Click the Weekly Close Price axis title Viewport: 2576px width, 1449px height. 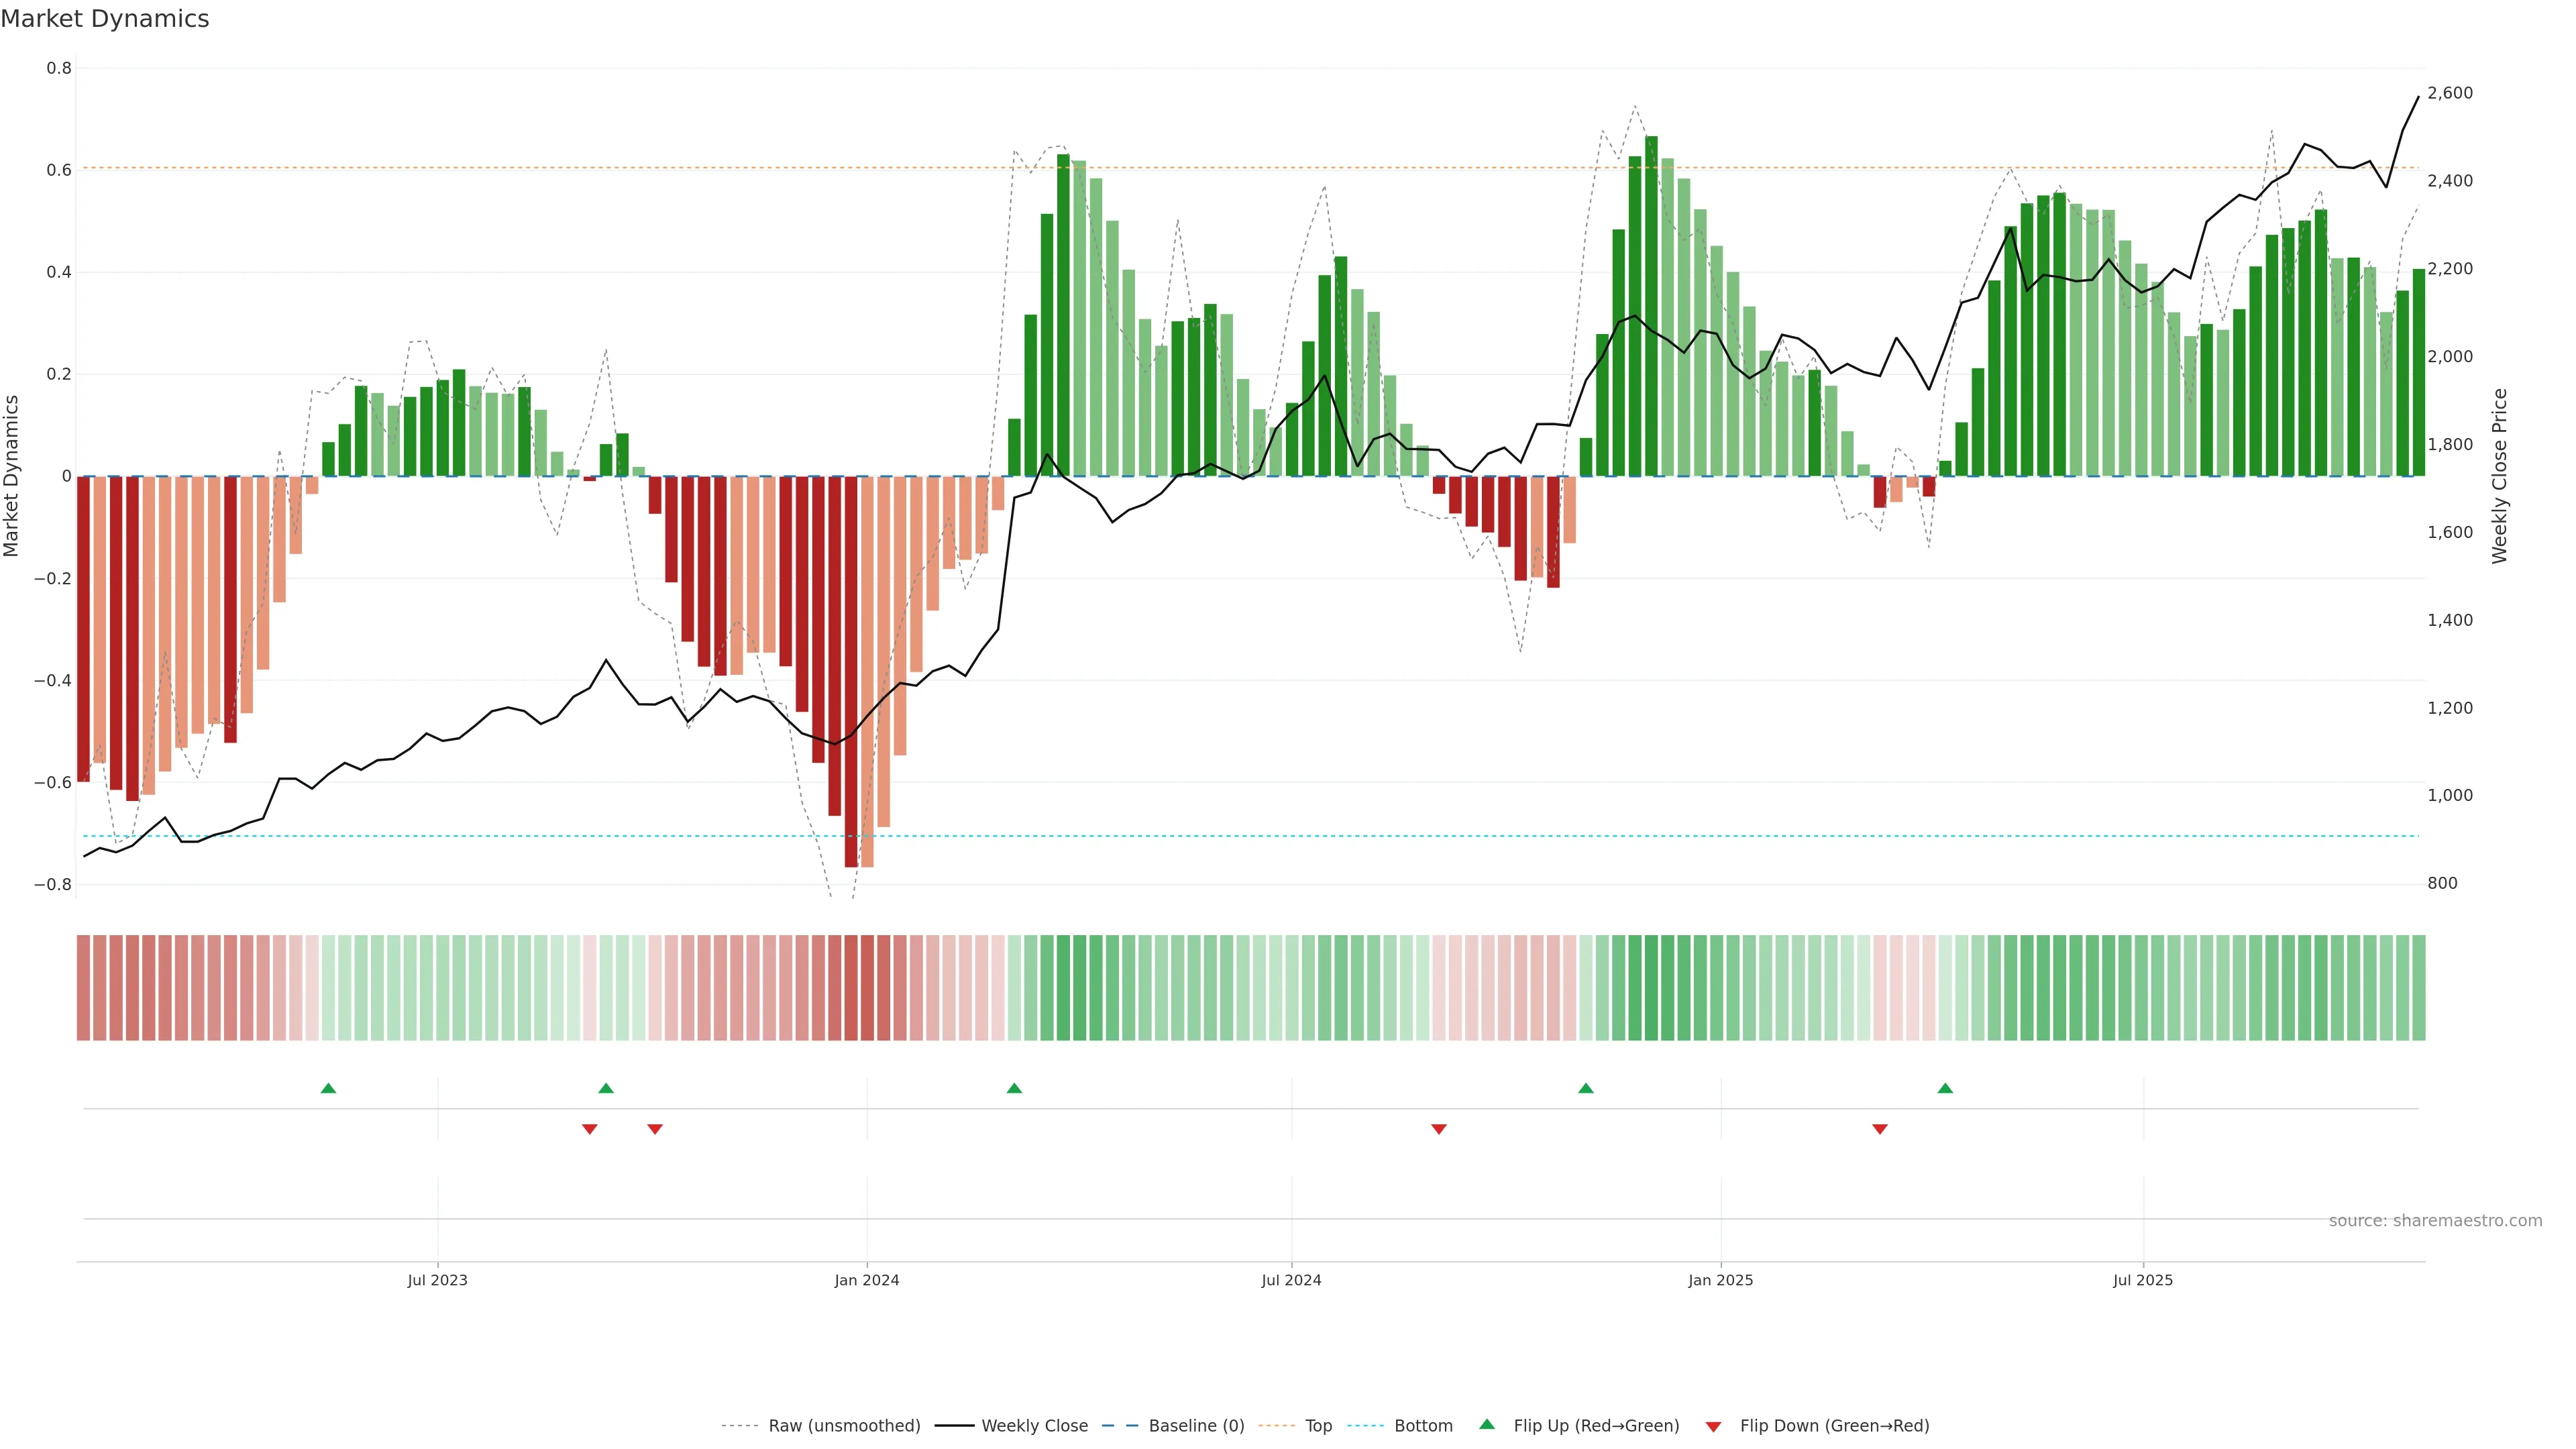(2499, 476)
